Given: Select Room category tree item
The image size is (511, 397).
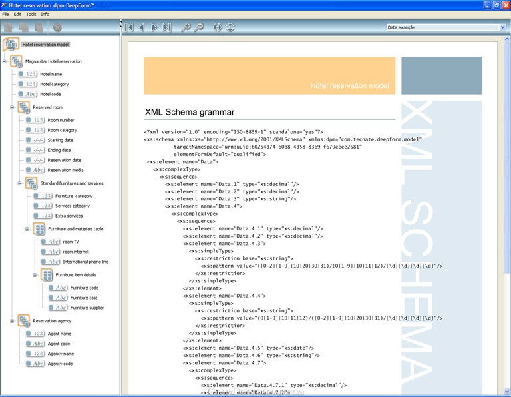Looking at the screenshot, I should point(63,130).
